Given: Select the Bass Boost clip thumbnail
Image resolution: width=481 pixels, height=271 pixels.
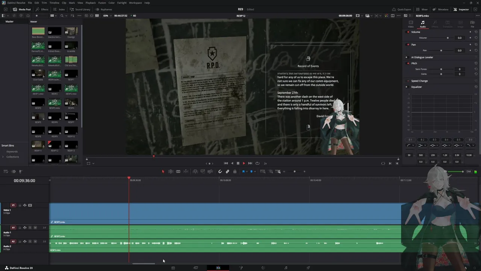Looking at the screenshot, I should click(38, 31).
